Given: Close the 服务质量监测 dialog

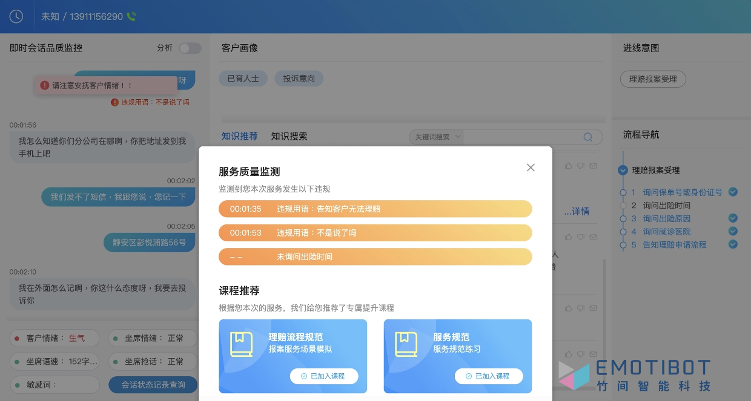Looking at the screenshot, I should pos(531,168).
